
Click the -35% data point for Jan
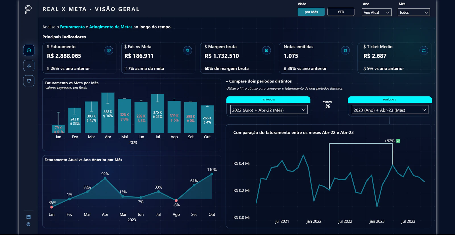click(x=51, y=207)
